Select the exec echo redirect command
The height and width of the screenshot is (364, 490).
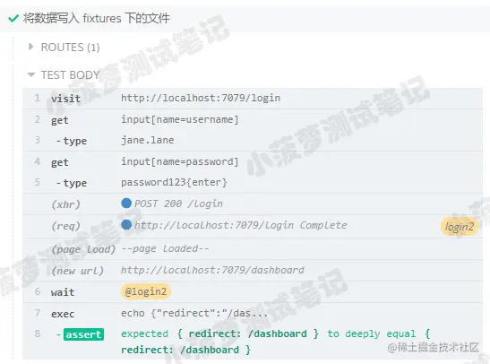[253, 313]
